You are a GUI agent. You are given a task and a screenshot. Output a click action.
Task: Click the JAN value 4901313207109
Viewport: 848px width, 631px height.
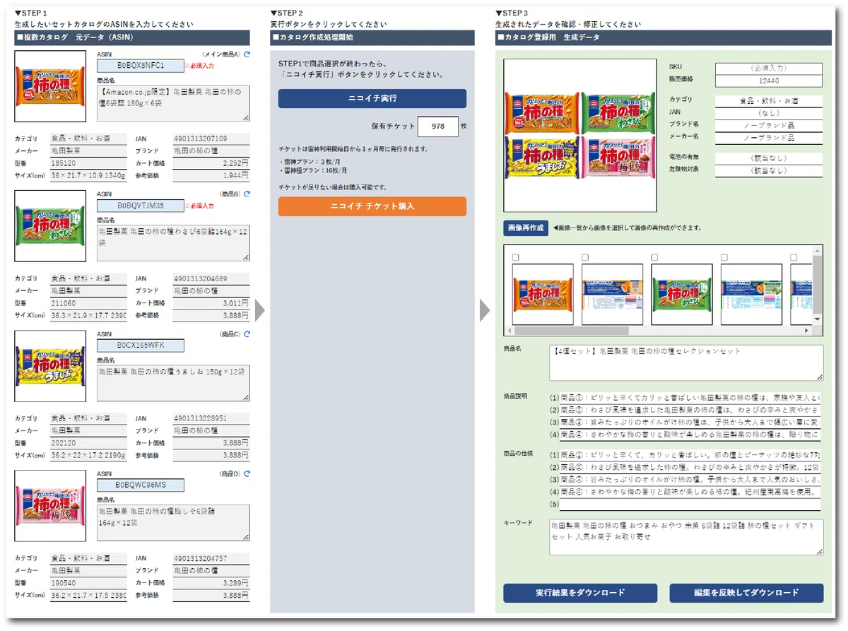pos(211,138)
